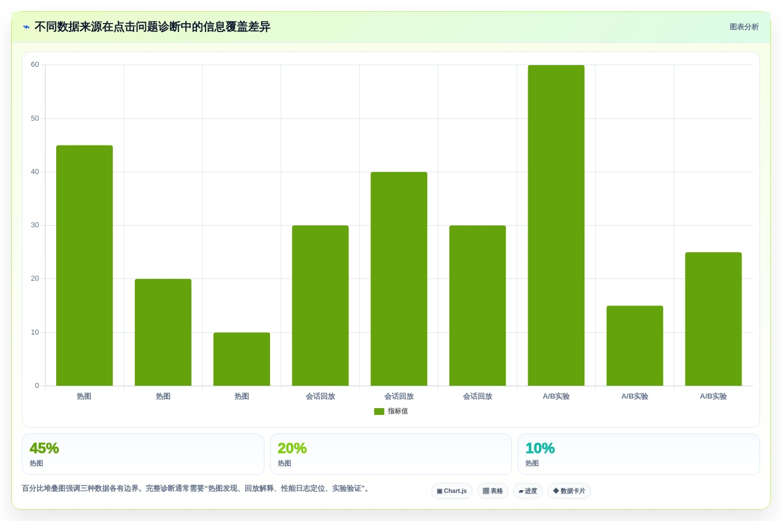Image resolution: width=782 pixels, height=521 pixels.
Task: Click the y-axis label 60
Action: coord(35,65)
